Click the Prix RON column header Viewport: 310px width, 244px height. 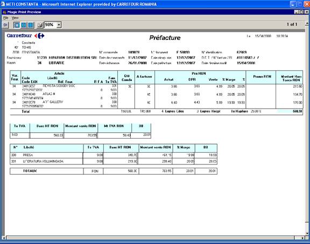[199, 74]
